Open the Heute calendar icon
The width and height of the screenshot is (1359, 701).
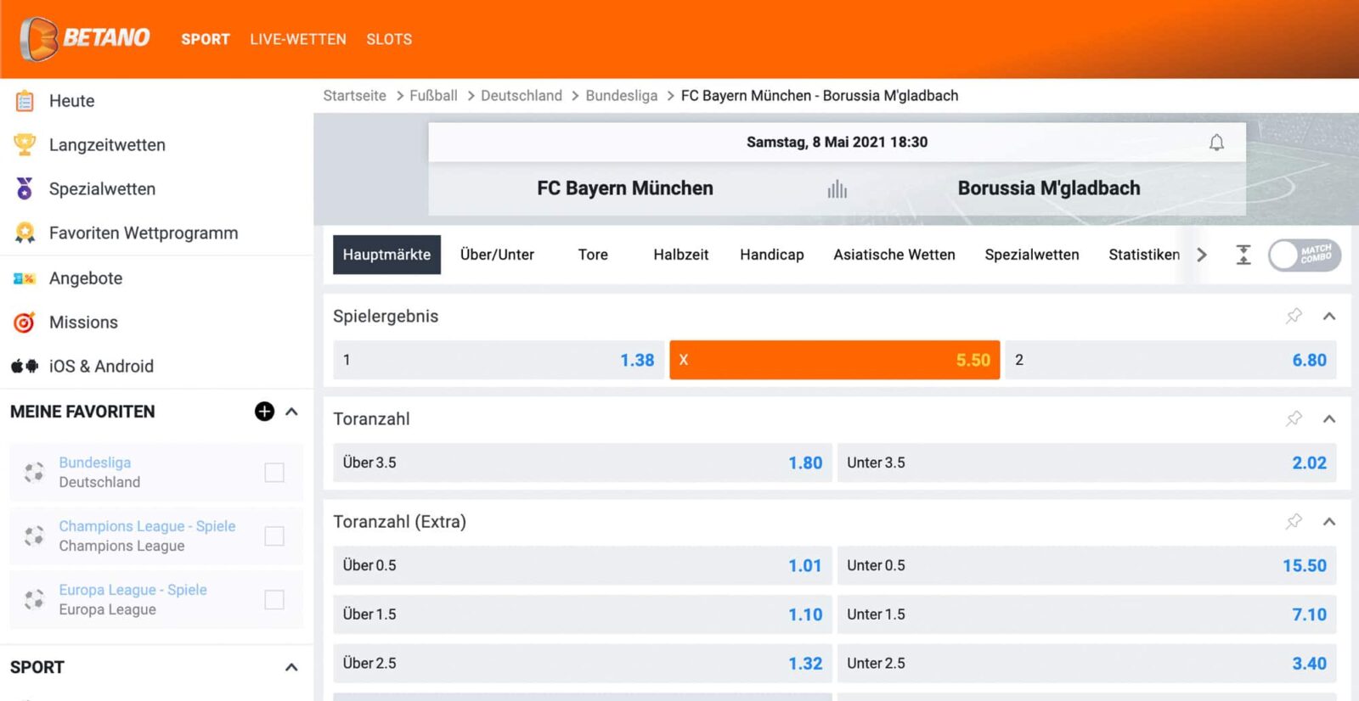(x=25, y=101)
